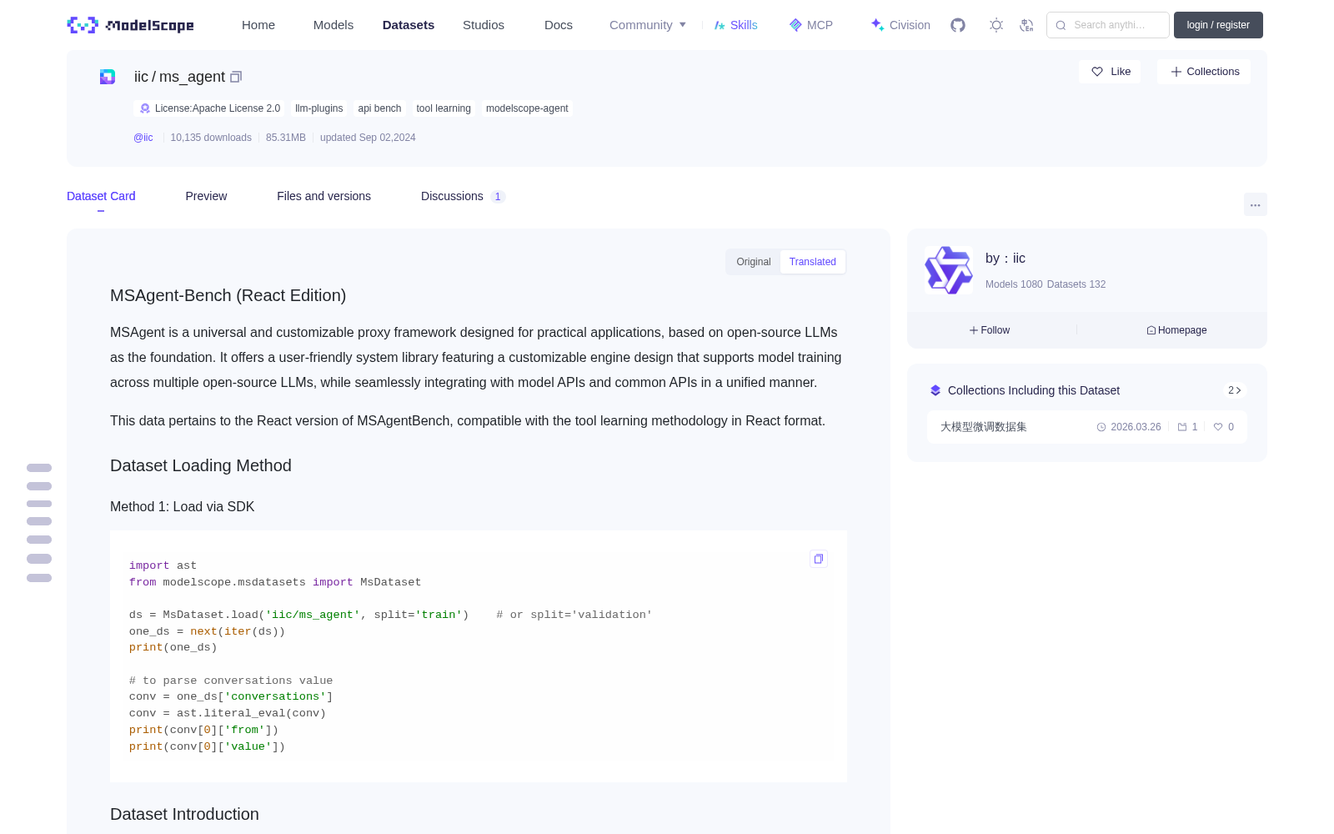
Task: Select the Translated description option
Action: click(x=813, y=262)
